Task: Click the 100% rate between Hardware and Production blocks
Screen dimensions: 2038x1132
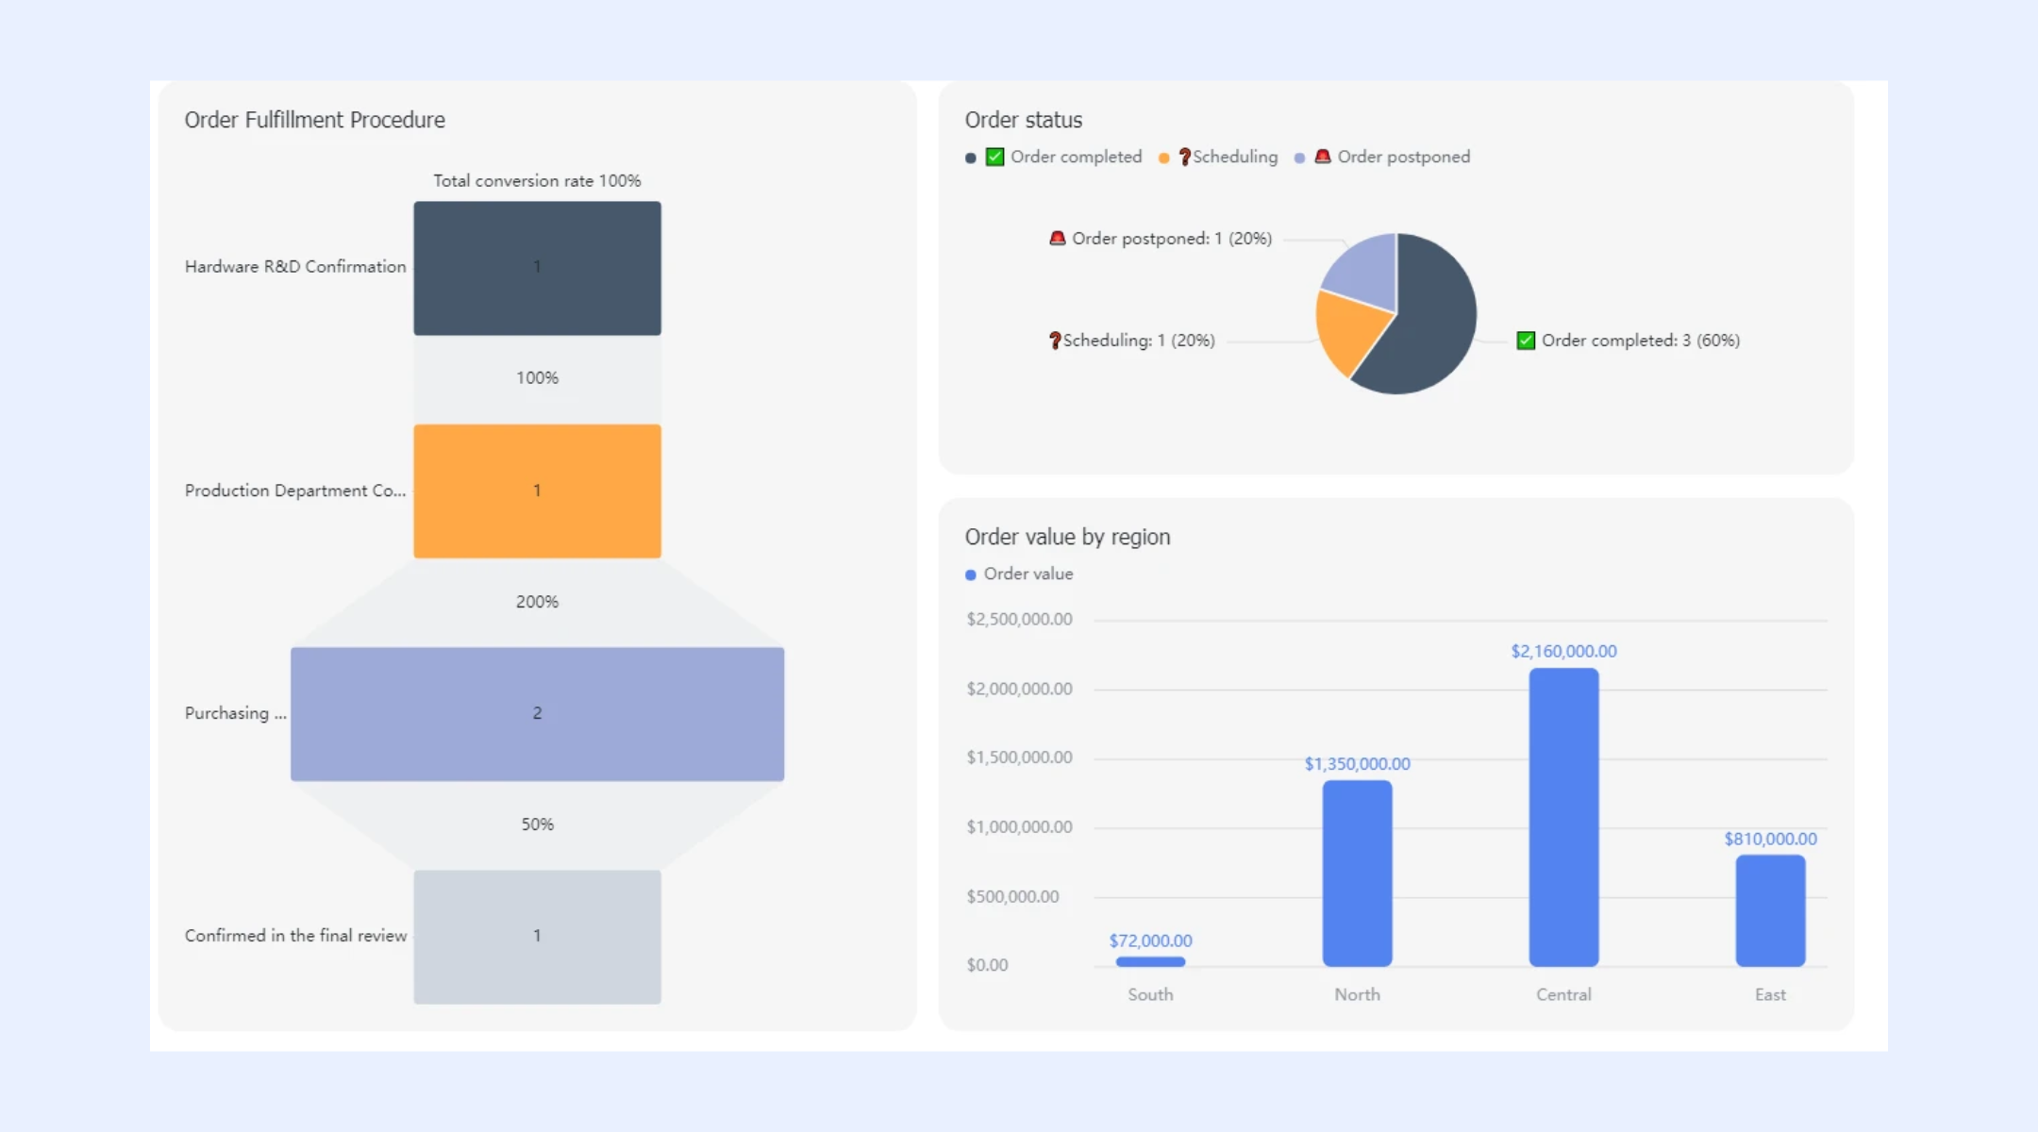Action: pyautogui.click(x=537, y=377)
